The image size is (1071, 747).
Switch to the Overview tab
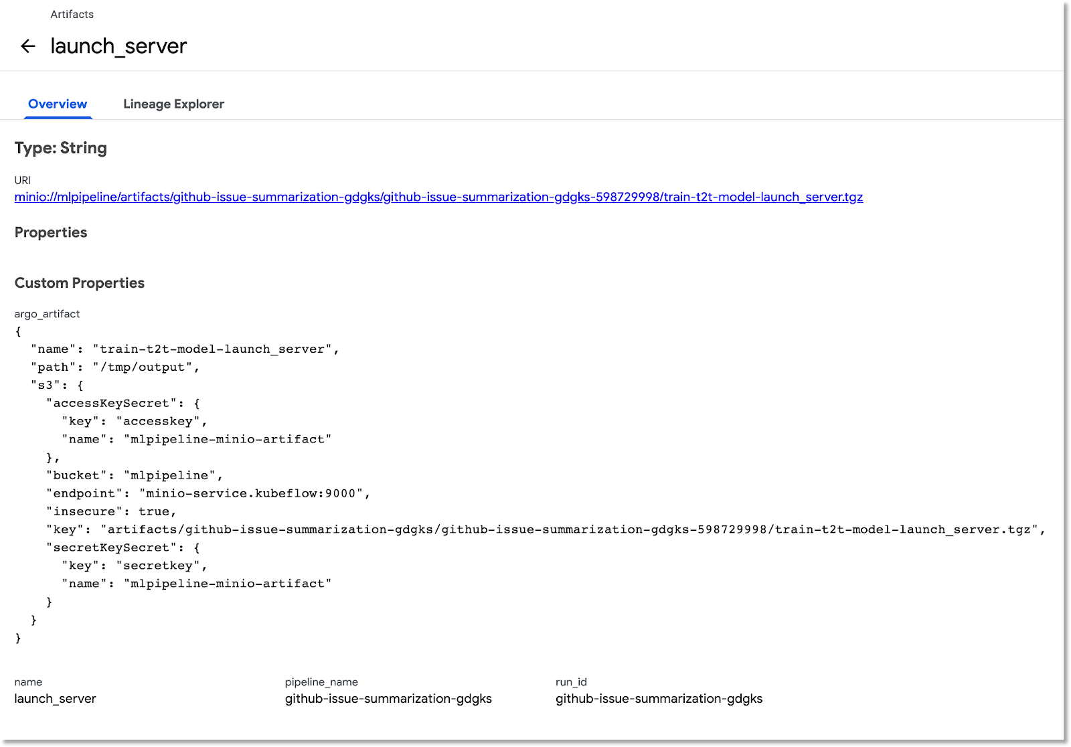[x=58, y=104]
